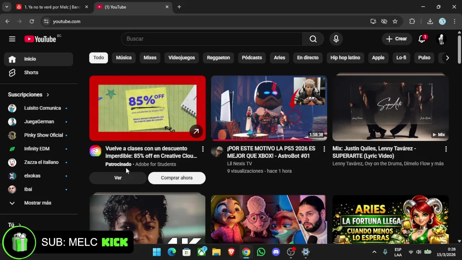Close the YouTube browser tab
462x260 pixels.
pyautogui.click(x=167, y=7)
